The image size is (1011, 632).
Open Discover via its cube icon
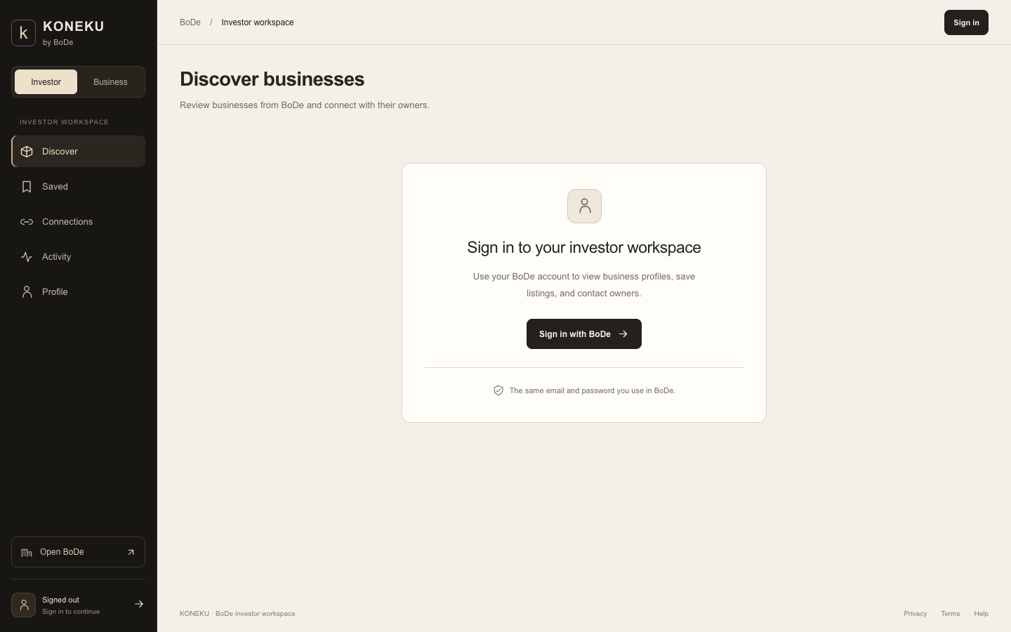(x=27, y=152)
